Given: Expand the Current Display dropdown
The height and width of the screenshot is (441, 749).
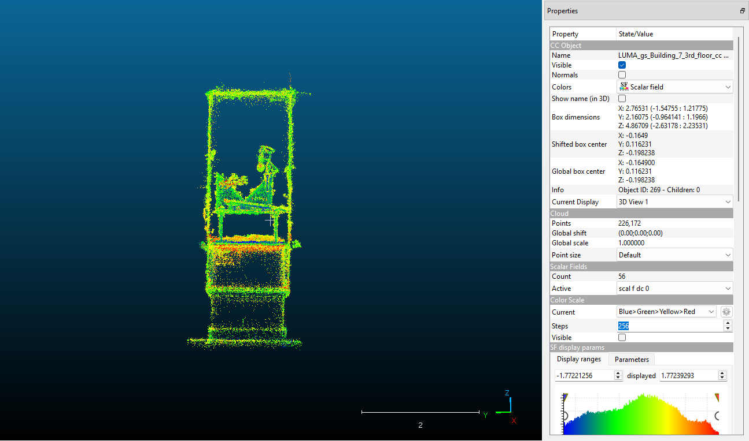Looking at the screenshot, I should click(674, 202).
